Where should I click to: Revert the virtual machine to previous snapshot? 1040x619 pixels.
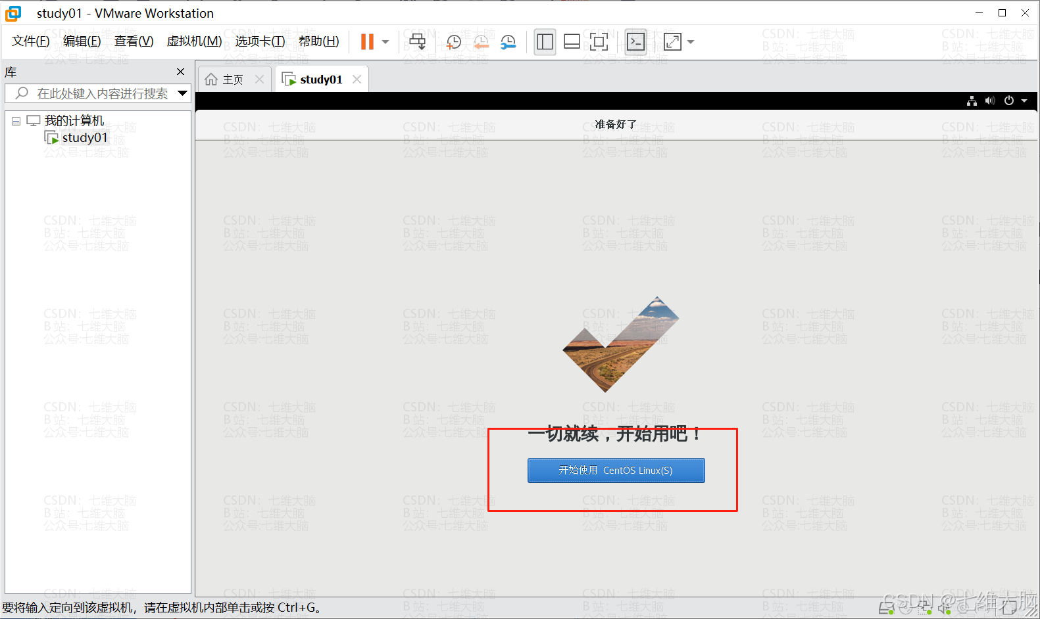[x=482, y=42]
